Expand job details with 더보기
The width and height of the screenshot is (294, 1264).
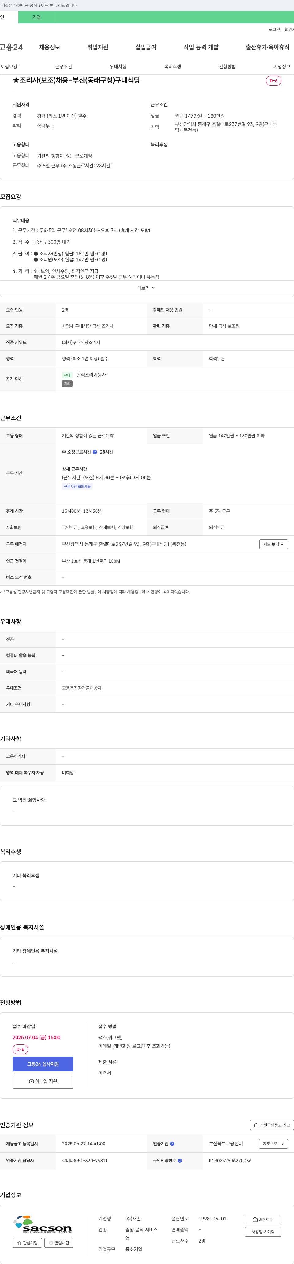(x=146, y=288)
